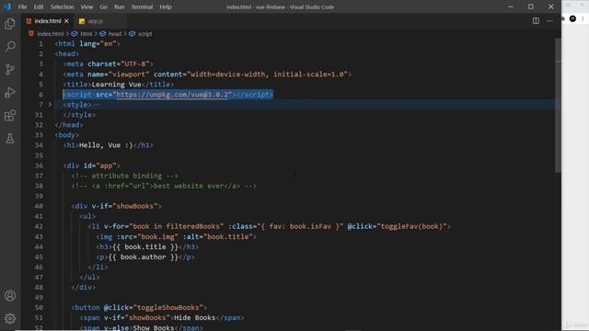Click index.html in the breadcrumb
The image size is (589, 331).
[x=51, y=34]
